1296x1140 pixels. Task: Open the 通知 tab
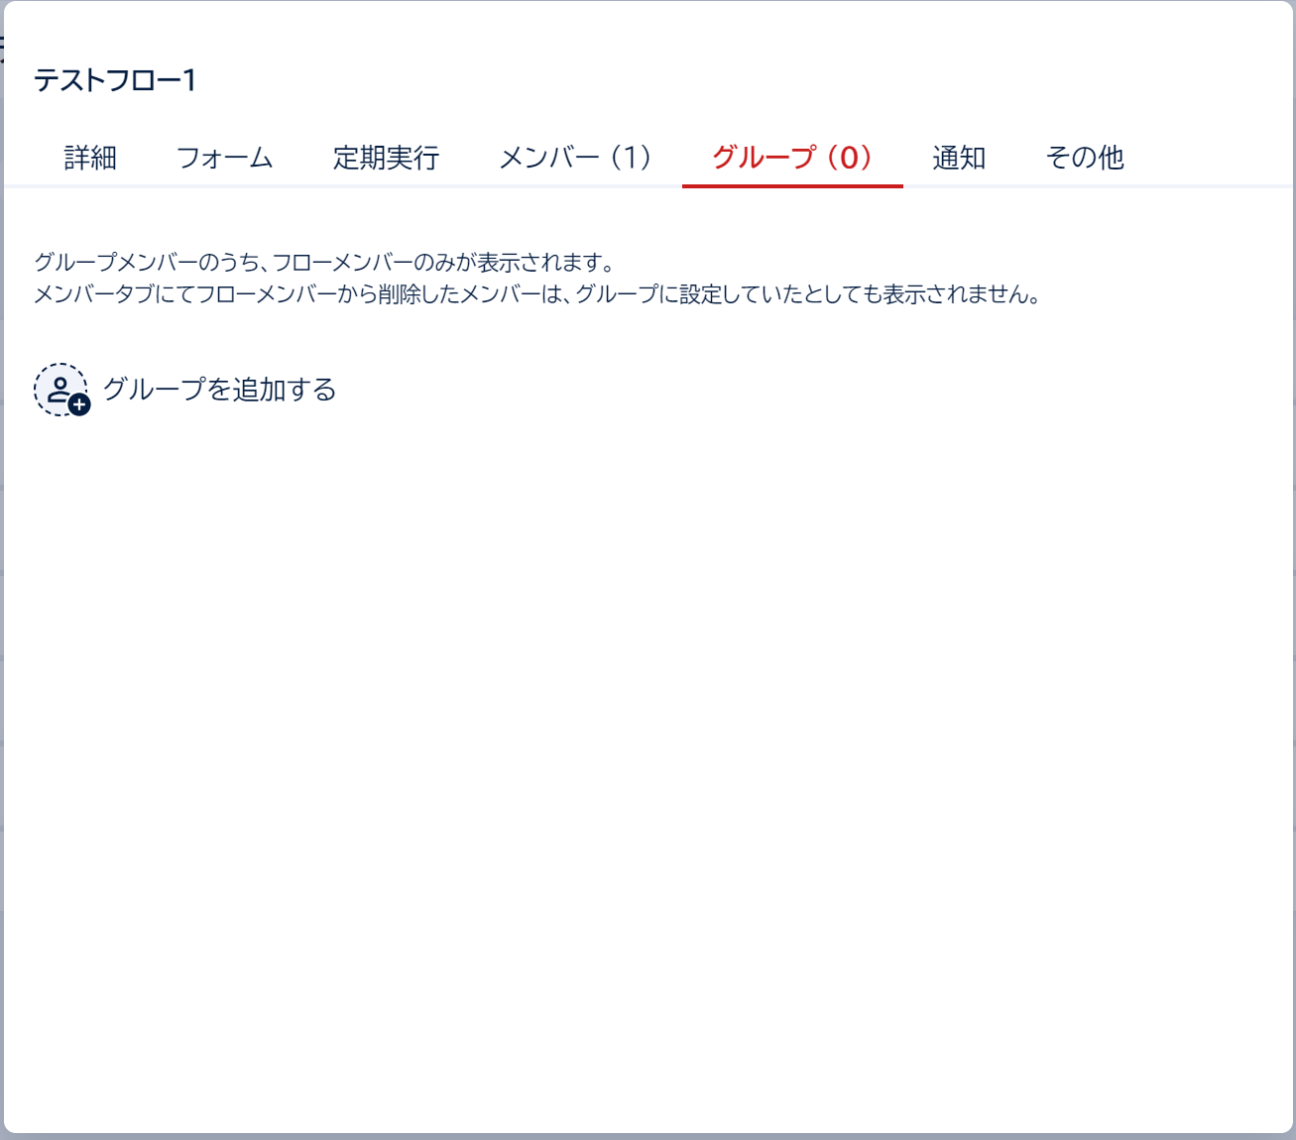959,158
